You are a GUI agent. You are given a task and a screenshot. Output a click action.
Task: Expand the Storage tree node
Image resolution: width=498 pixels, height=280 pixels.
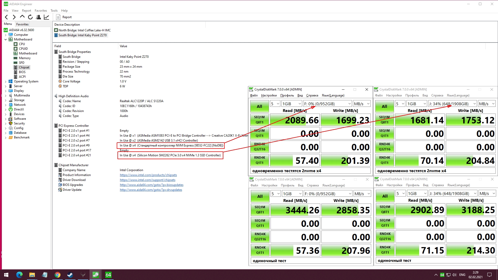5,100
